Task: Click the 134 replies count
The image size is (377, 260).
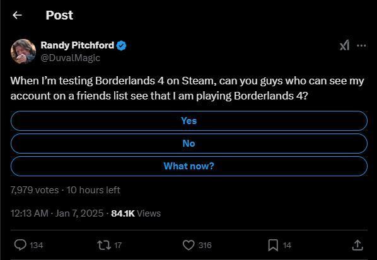Action: click(x=37, y=246)
